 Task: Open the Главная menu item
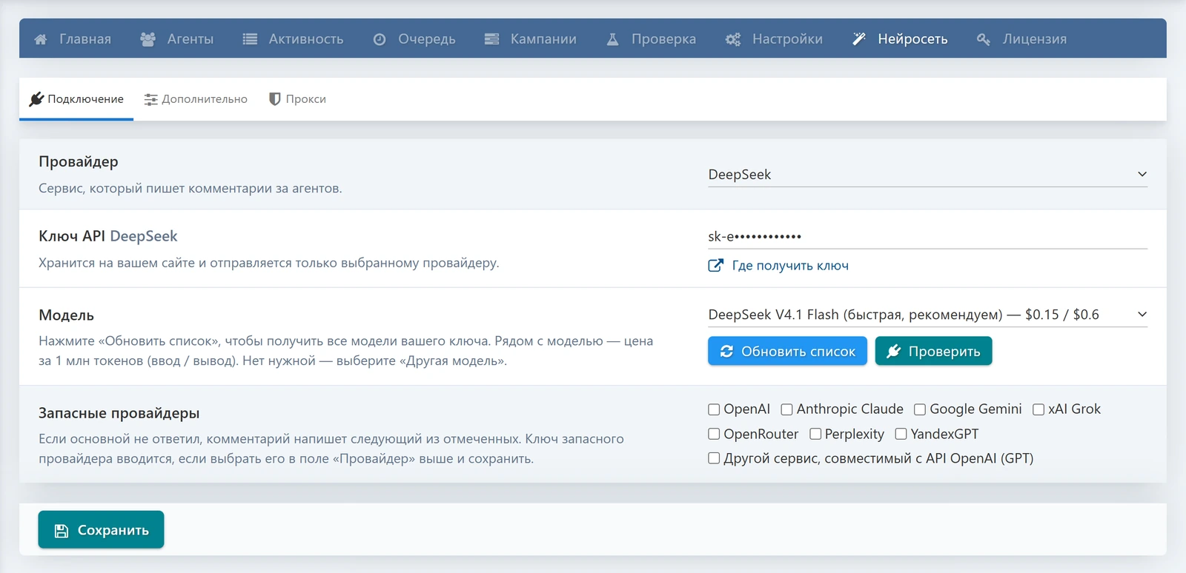pyautogui.click(x=73, y=38)
